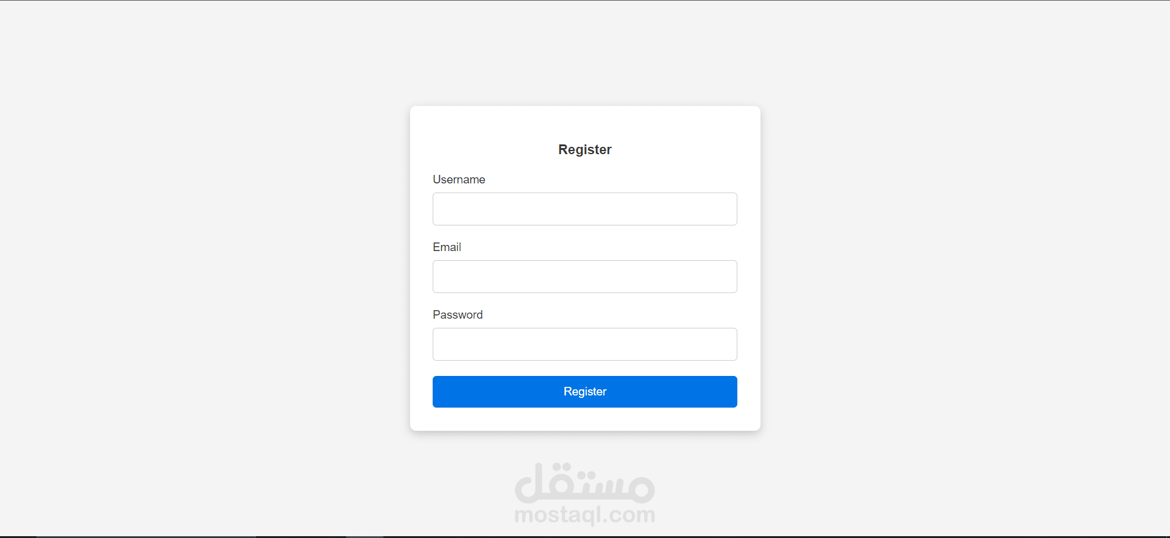The image size is (1170, 538).
Task: Click the gray Arabic mostaql brand mark
Action: pyautogui.click(x=585, y=483)
